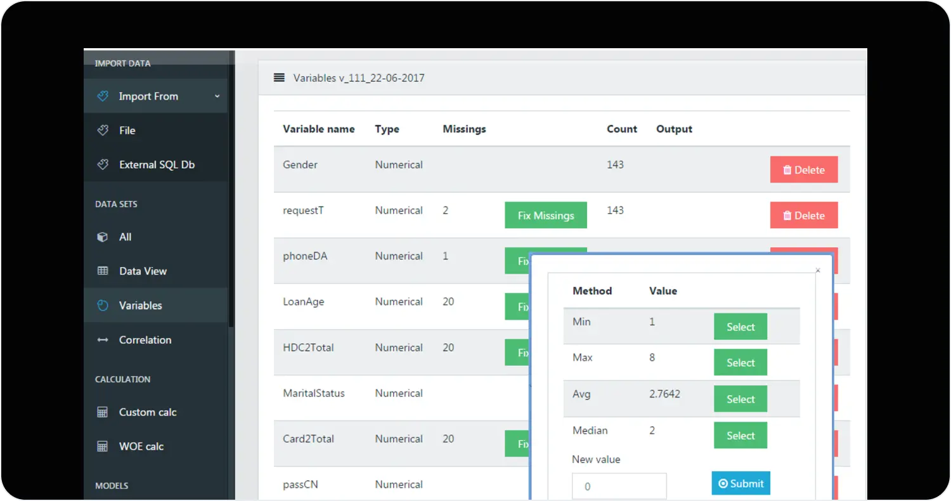Viewport: 951px width, 501px height.
Task: Click the Count column header
Action: [622, 129]
